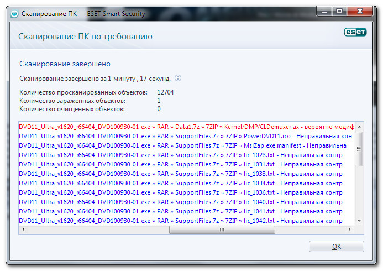Click the info icon beside scan duration
This screenshot has height=271, width=383.
coord(178,78)
